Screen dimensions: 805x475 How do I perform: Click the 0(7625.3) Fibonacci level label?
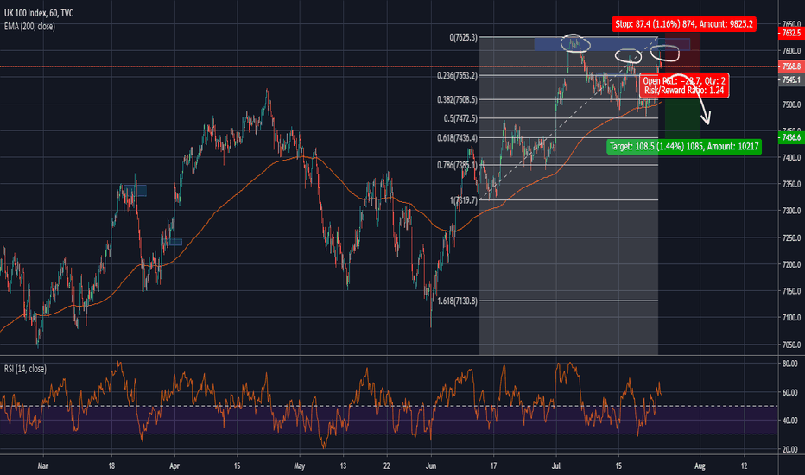click(463, 37)
